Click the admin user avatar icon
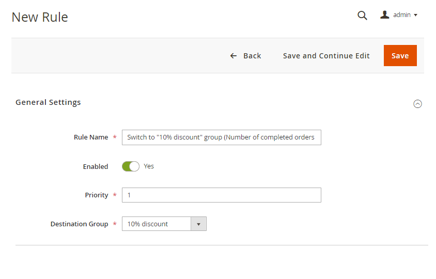 pos(384,15)
